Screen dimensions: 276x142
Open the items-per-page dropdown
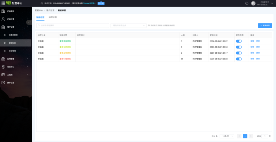pyautogui.click(x=227, y=136)
